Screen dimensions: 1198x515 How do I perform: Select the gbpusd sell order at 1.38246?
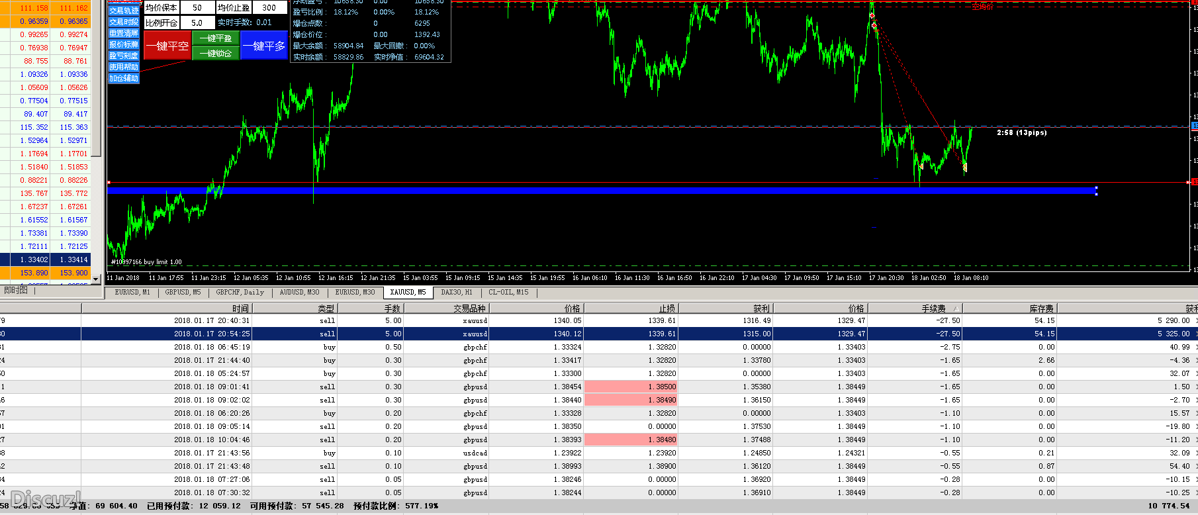click(599, 479)
